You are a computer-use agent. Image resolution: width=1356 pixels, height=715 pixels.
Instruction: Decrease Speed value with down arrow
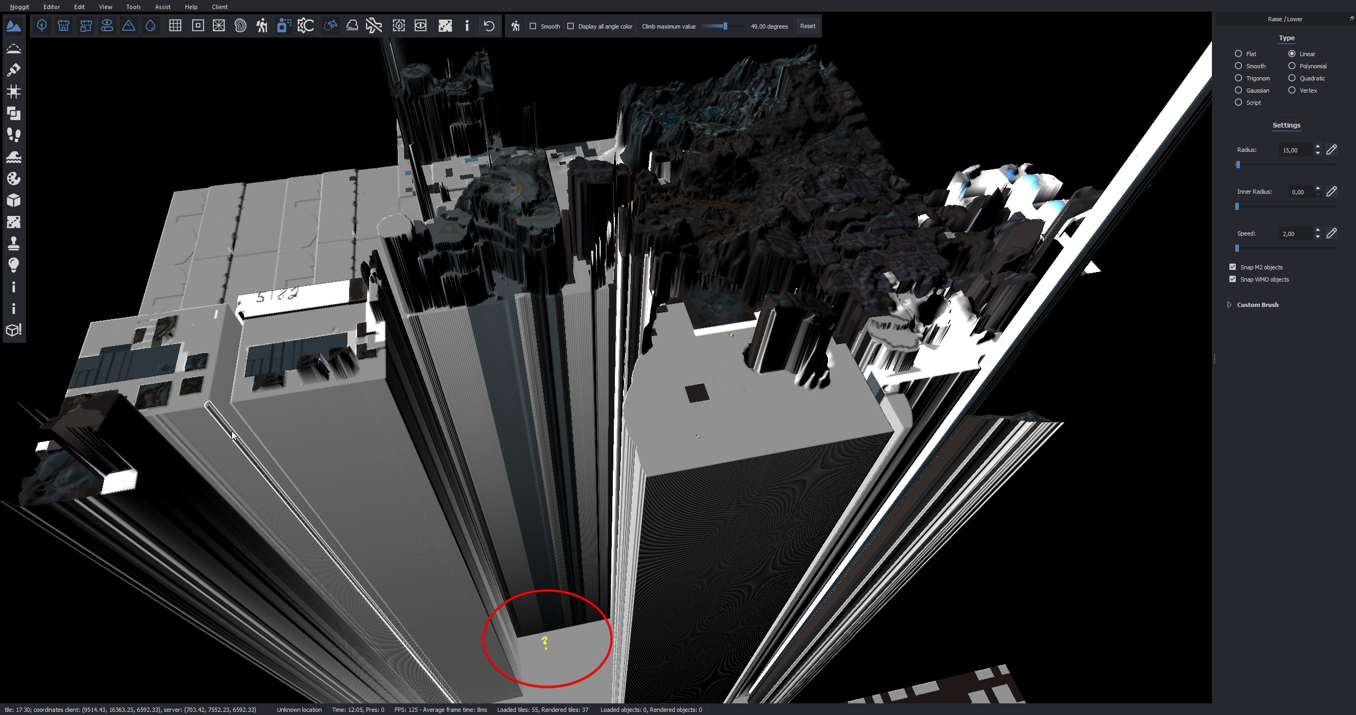(x=1317, y=237)
